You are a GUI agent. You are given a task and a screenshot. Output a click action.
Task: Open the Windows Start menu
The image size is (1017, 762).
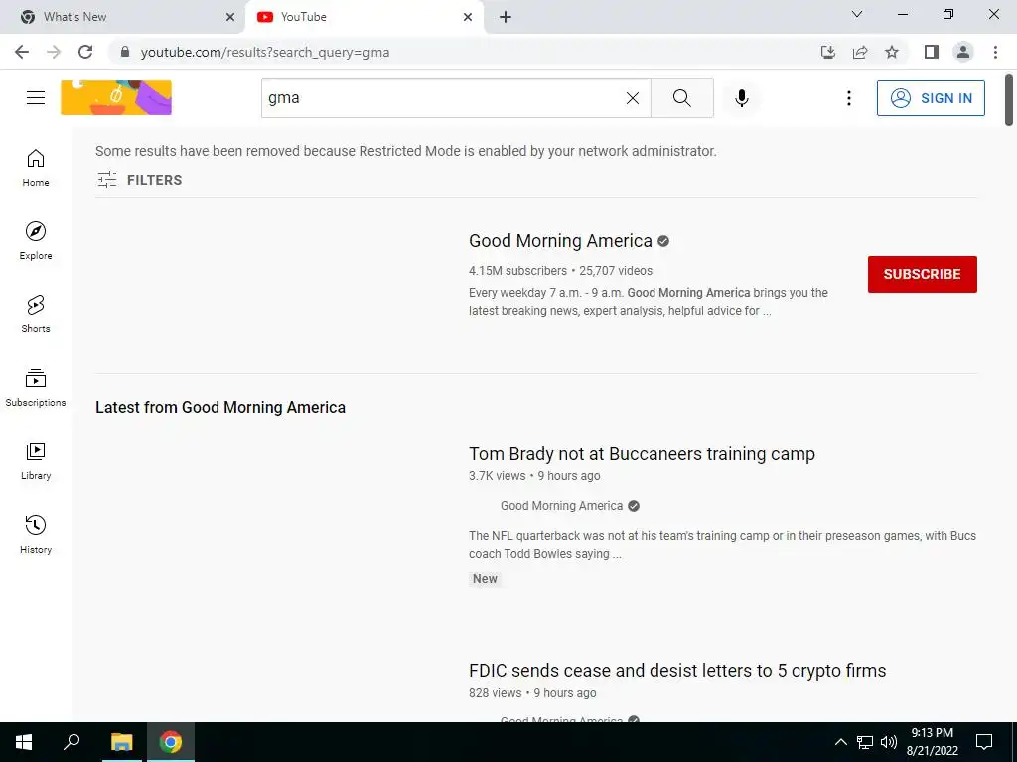[x=24, y=742]
